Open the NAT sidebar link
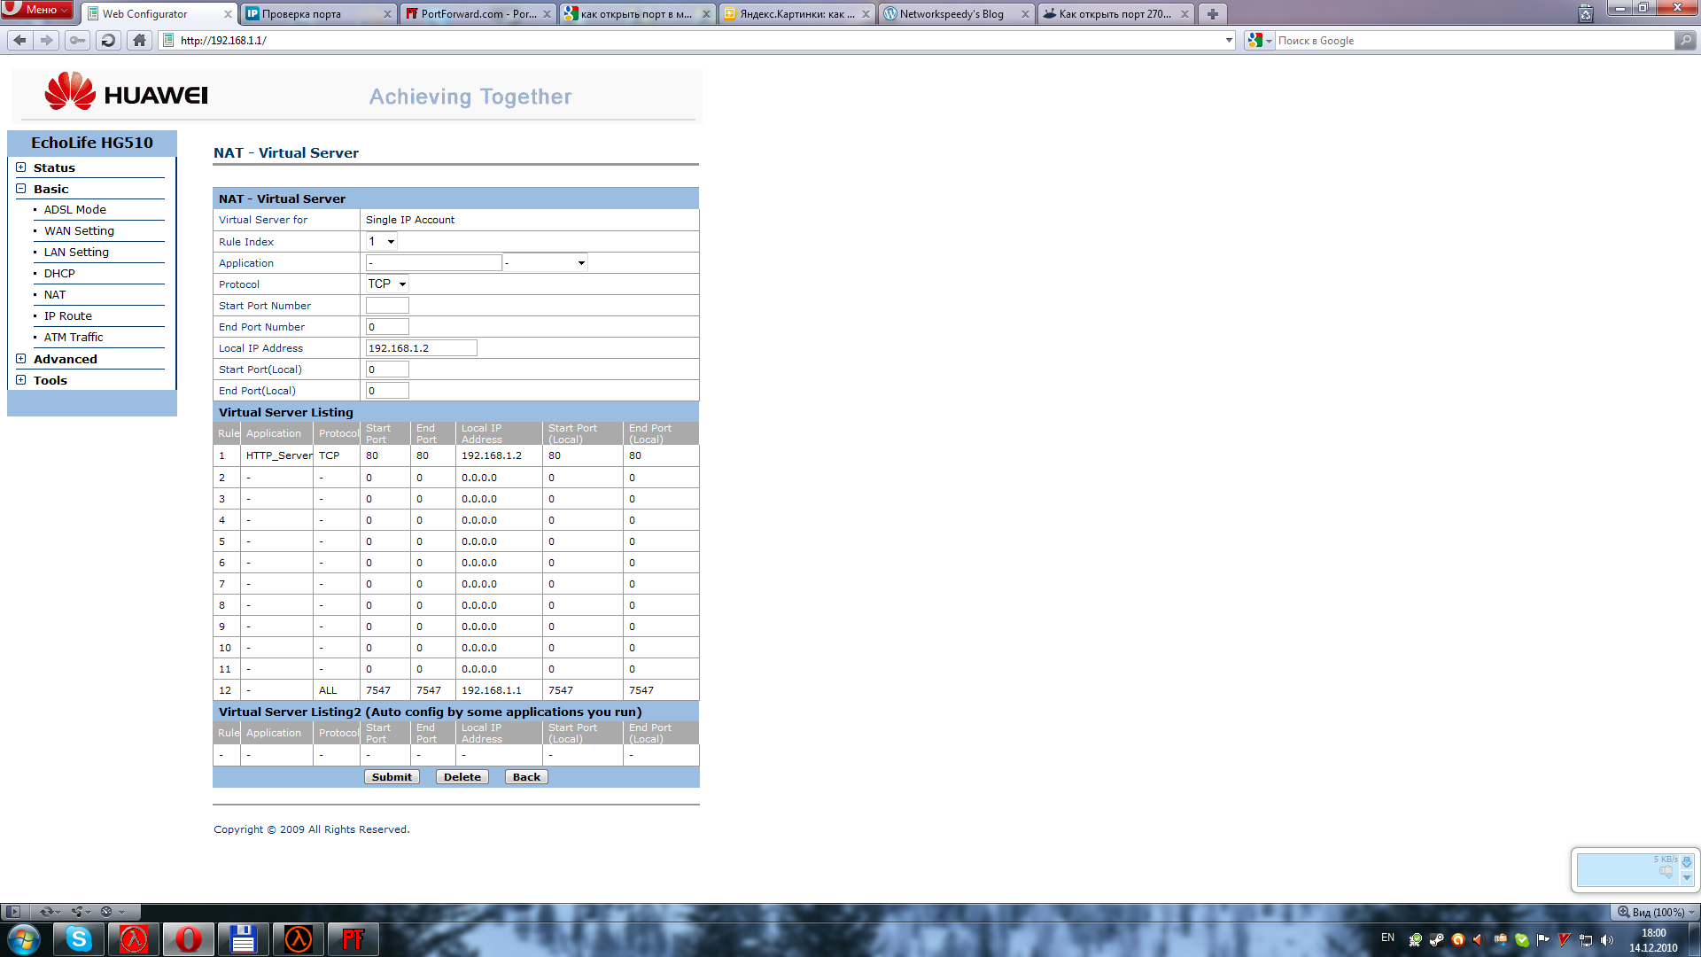Image resolution: width=1701 pixels, height=957 pixels. [x=55, y=294]
